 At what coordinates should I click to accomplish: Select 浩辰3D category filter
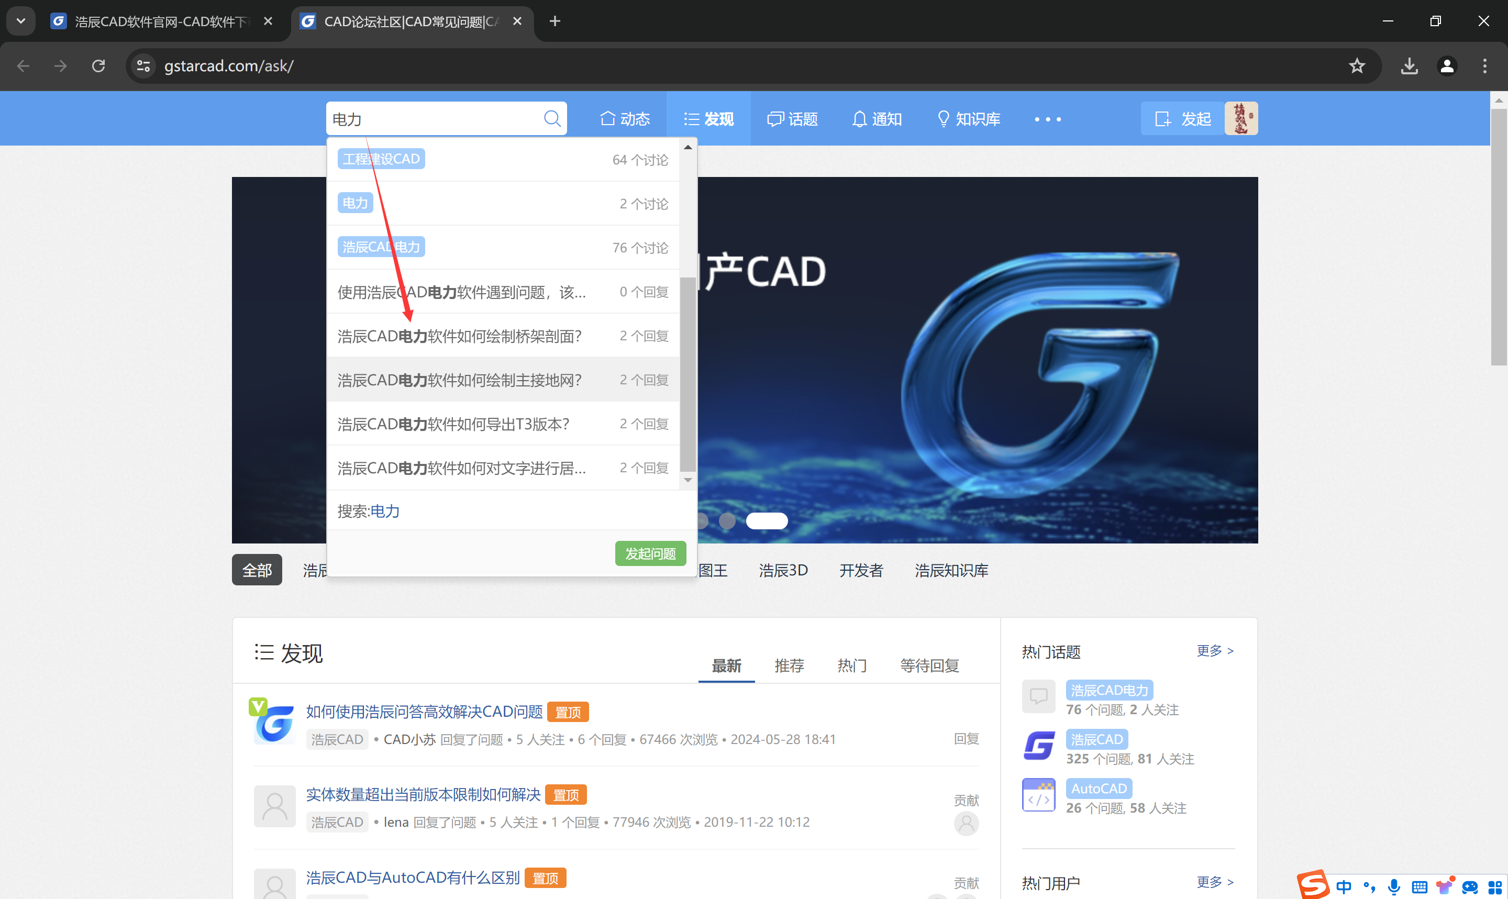(x=783, y=570)
